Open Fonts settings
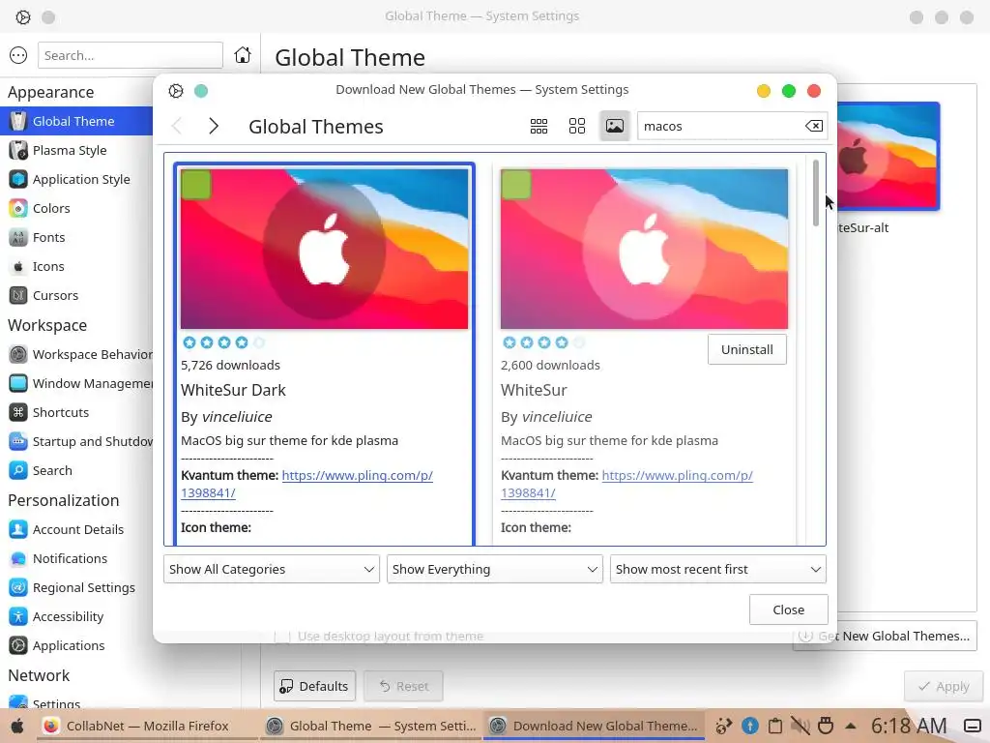 tap(76, 238)
